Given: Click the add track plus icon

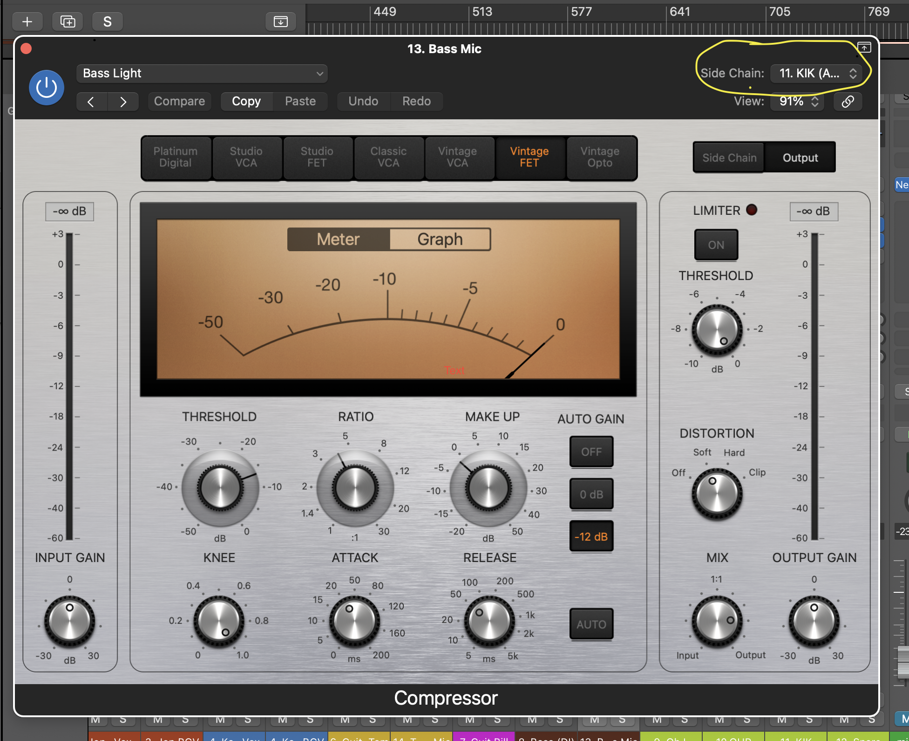Looking at the screenshot, I should [27, 21].
